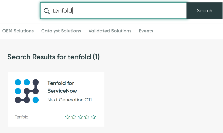This screenshot has height=133, width=223.
Task: Switch to Validated Solutions tab
Action: point(110,31)
